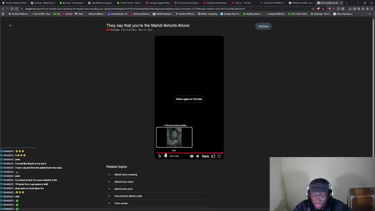Viewport: 375px width, 211px height.
Task: Search related topic Paul Atreides Mahdi reddit
Action: click(x=128, y=196)
